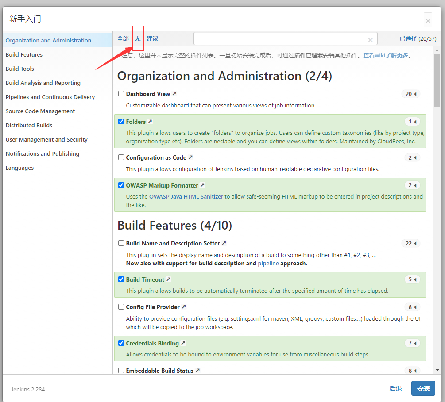Click the 安装 install button

423,388
